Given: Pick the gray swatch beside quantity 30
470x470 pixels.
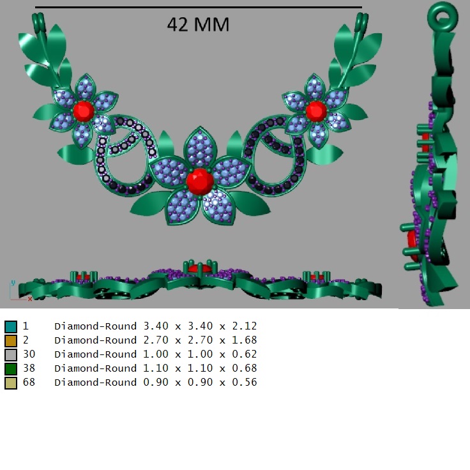Looking at the screenshot, I should [10, 354].
